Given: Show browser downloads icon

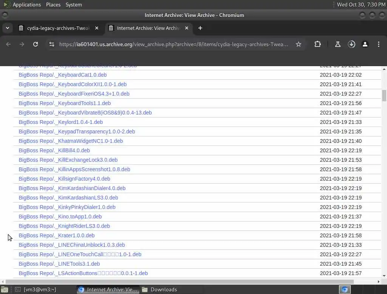Looking at the screenshot, I should click(x=351, y=44).
